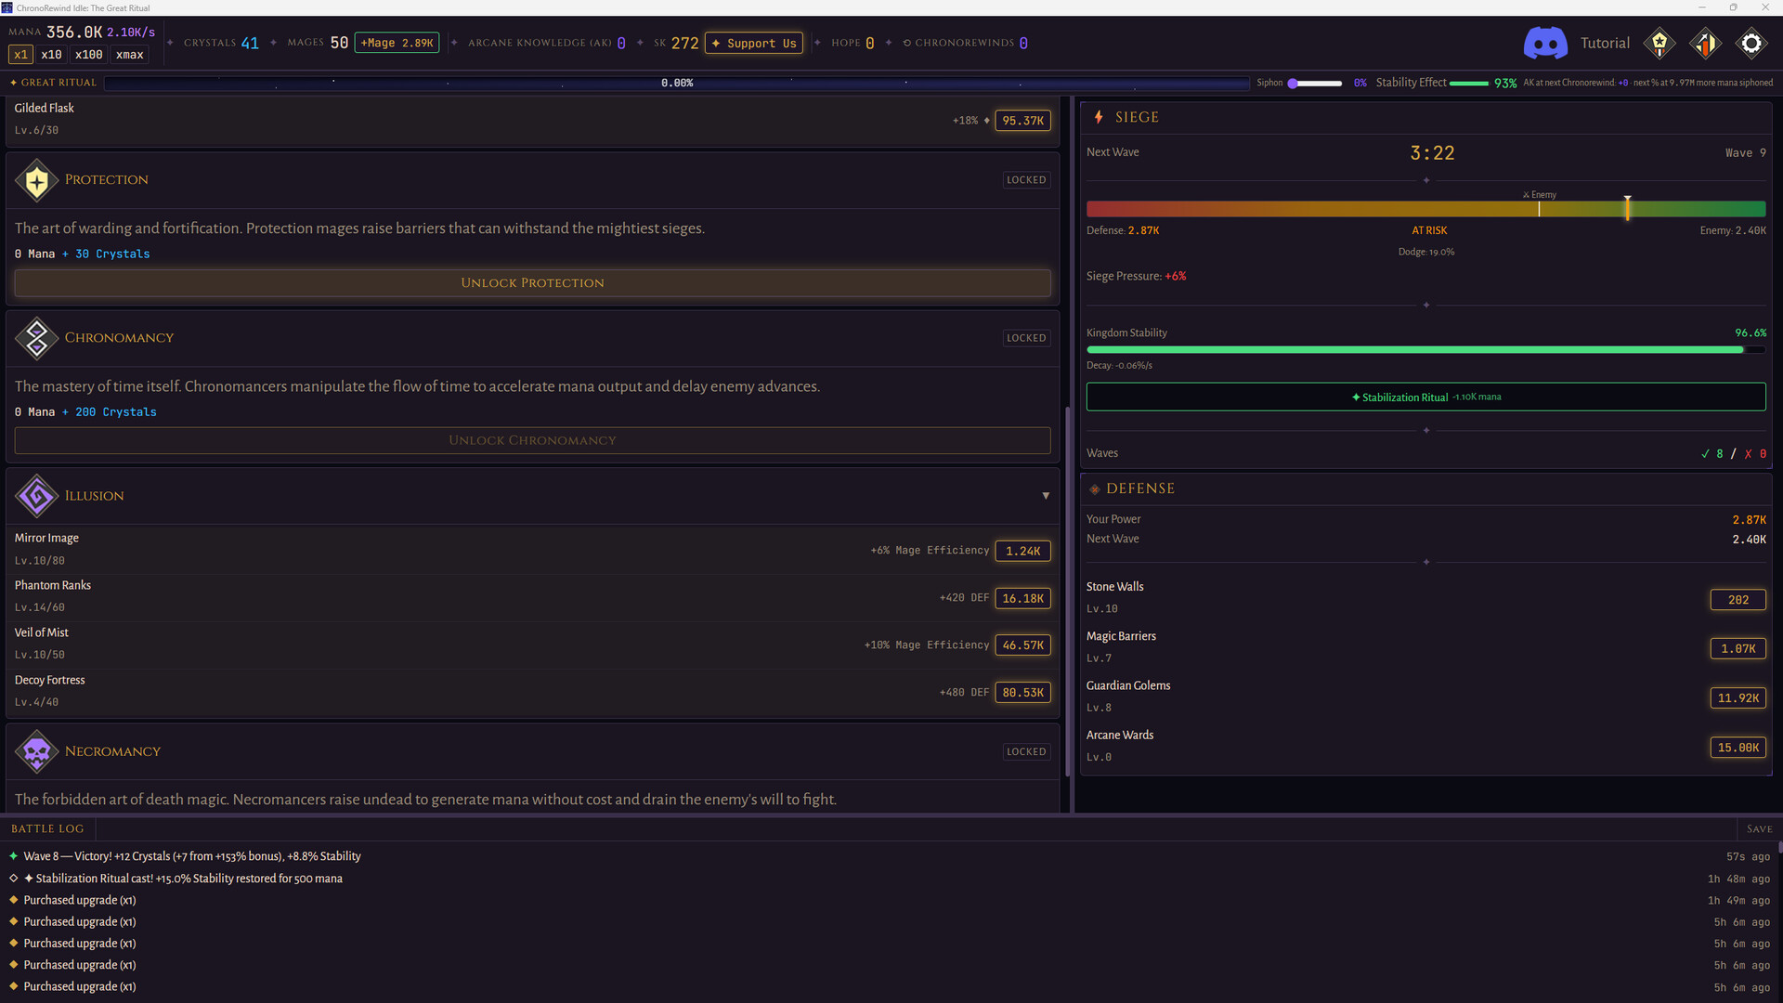Upgrade Decoy Fortress for 80.53K
This screenshot has width=1783, height=1003.
coord(1022,693)
